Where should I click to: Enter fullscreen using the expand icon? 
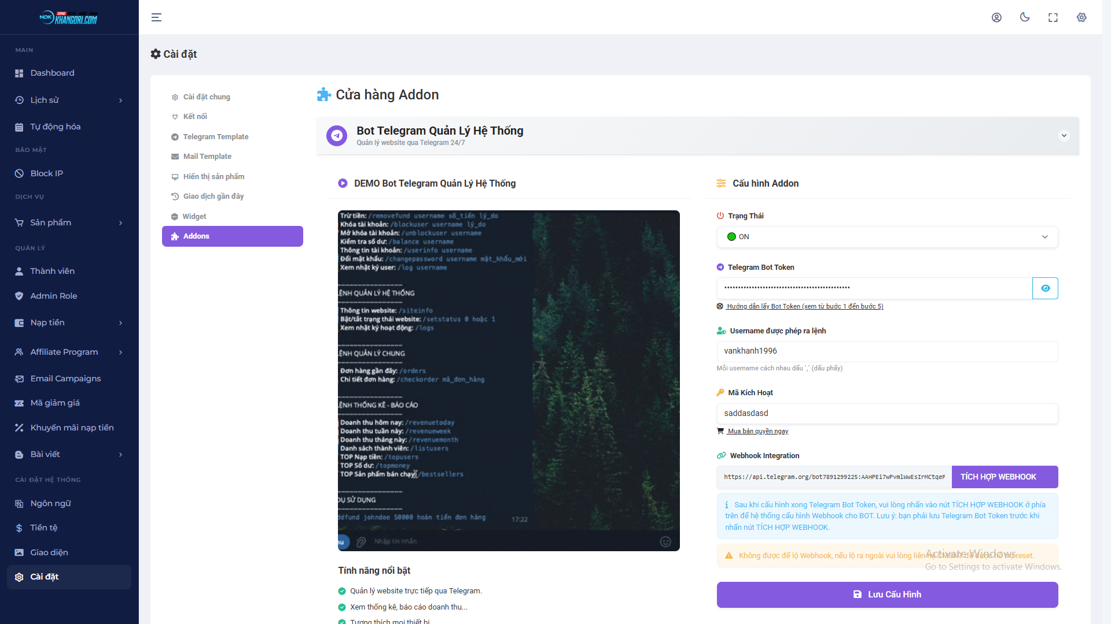tap(1053, 17)
